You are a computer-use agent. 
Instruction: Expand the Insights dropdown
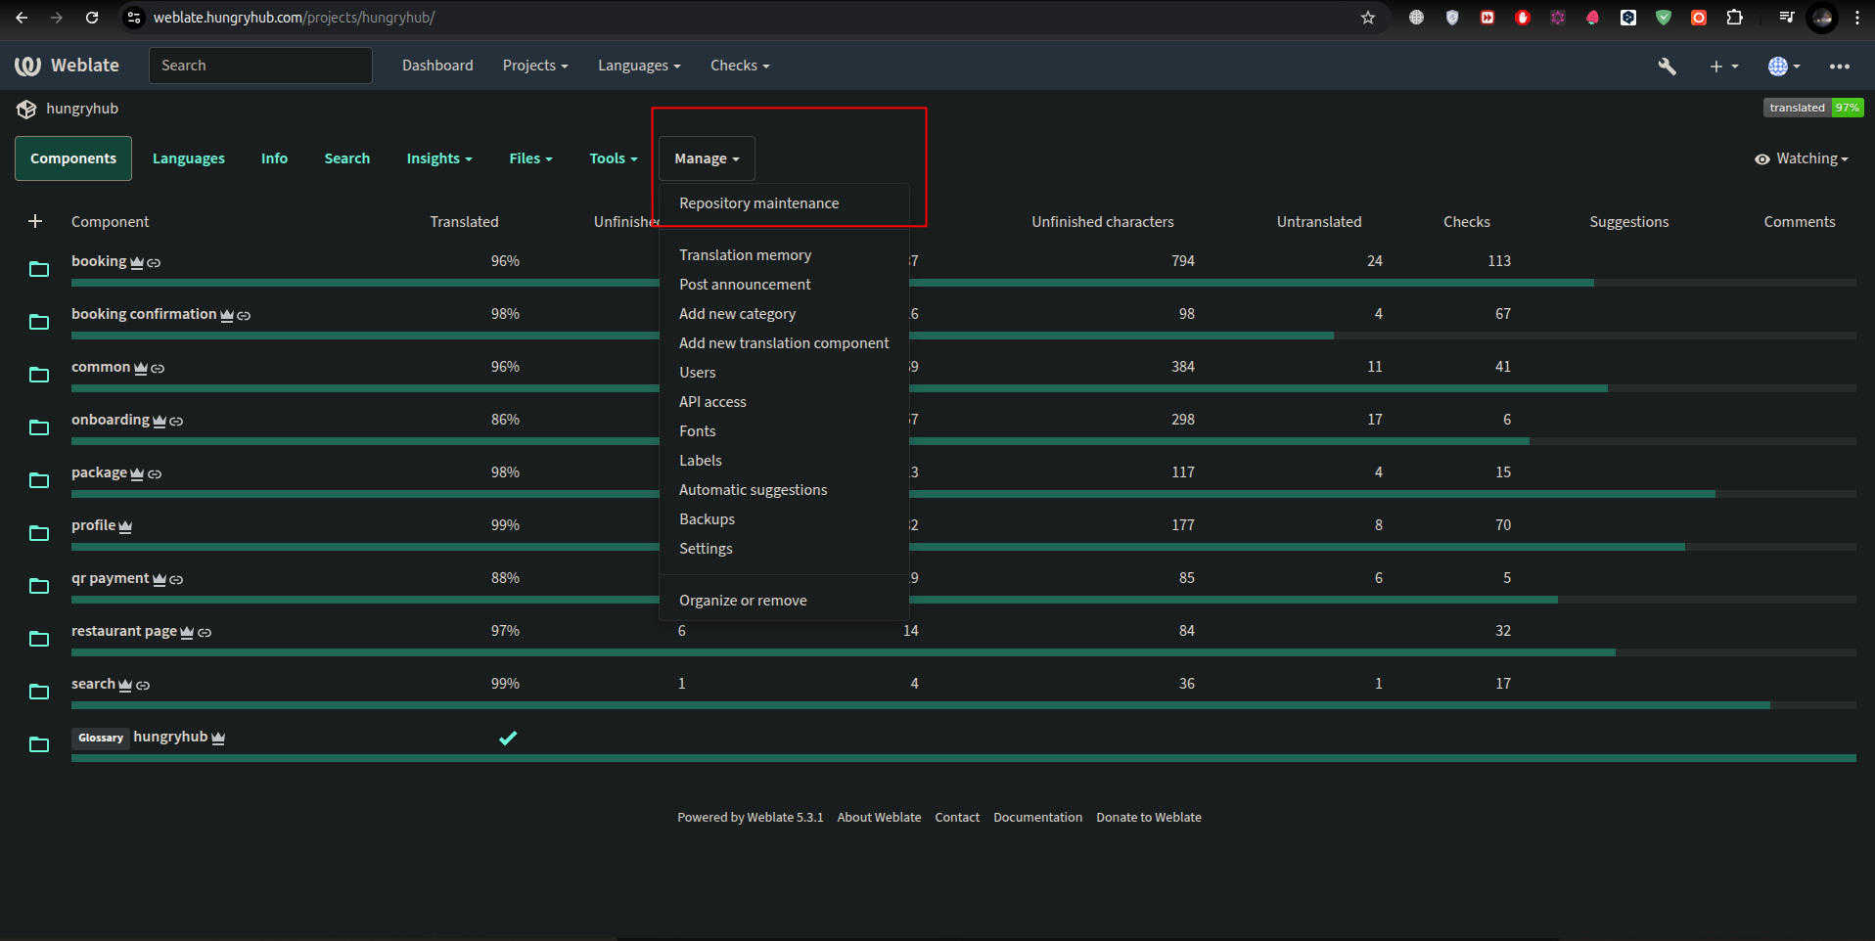438,158
